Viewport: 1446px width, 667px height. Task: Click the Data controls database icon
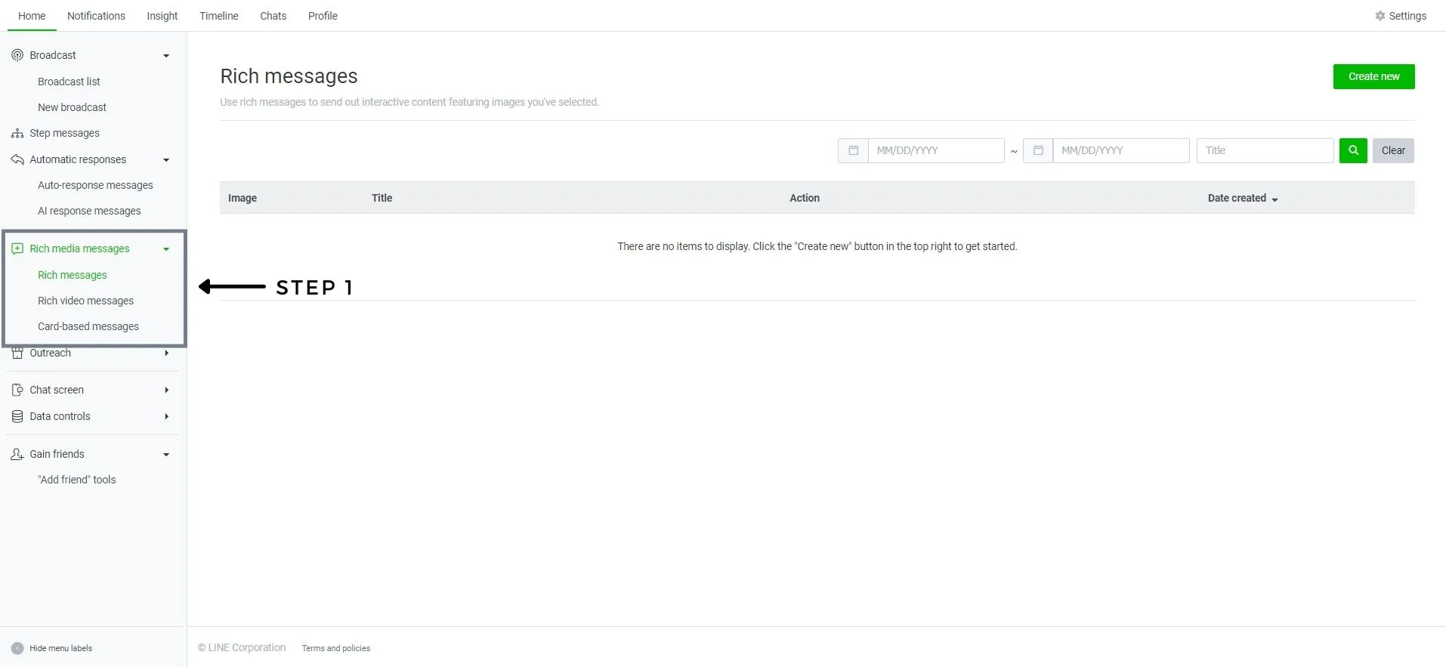[17, 416]
